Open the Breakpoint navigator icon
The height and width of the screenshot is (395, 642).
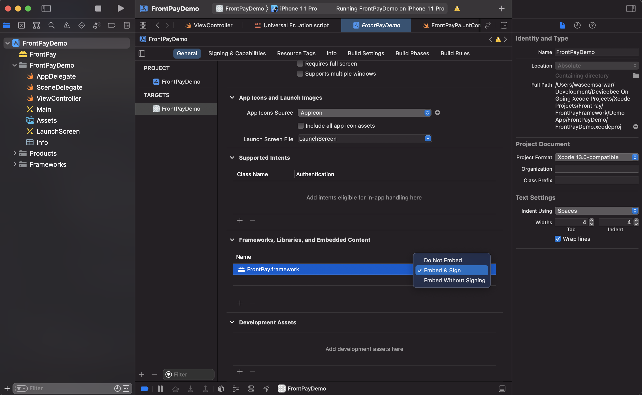point(112,25)
